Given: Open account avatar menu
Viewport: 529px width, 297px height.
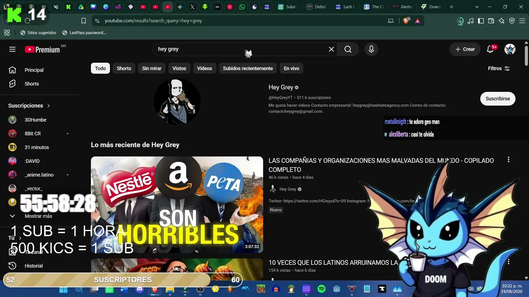Looking at the screenshot, I should [510, 49].
